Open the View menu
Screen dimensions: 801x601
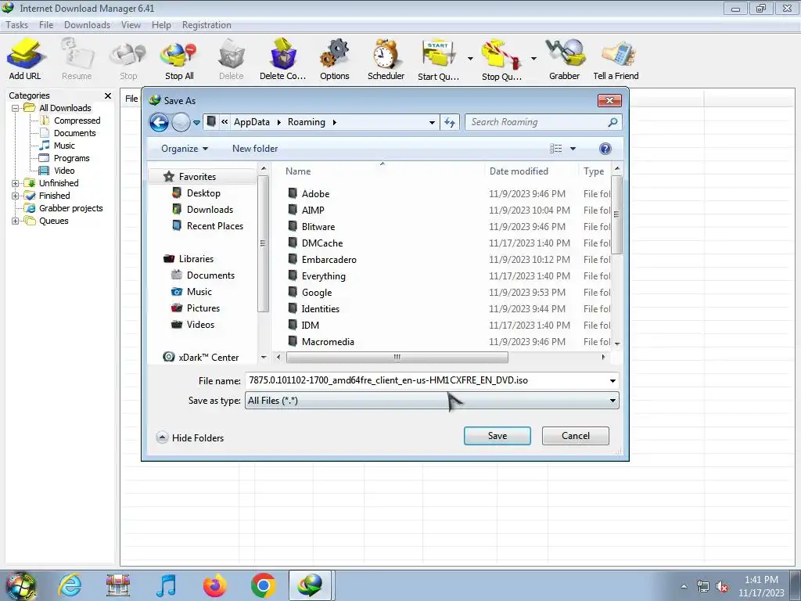(x=131, y=25)
